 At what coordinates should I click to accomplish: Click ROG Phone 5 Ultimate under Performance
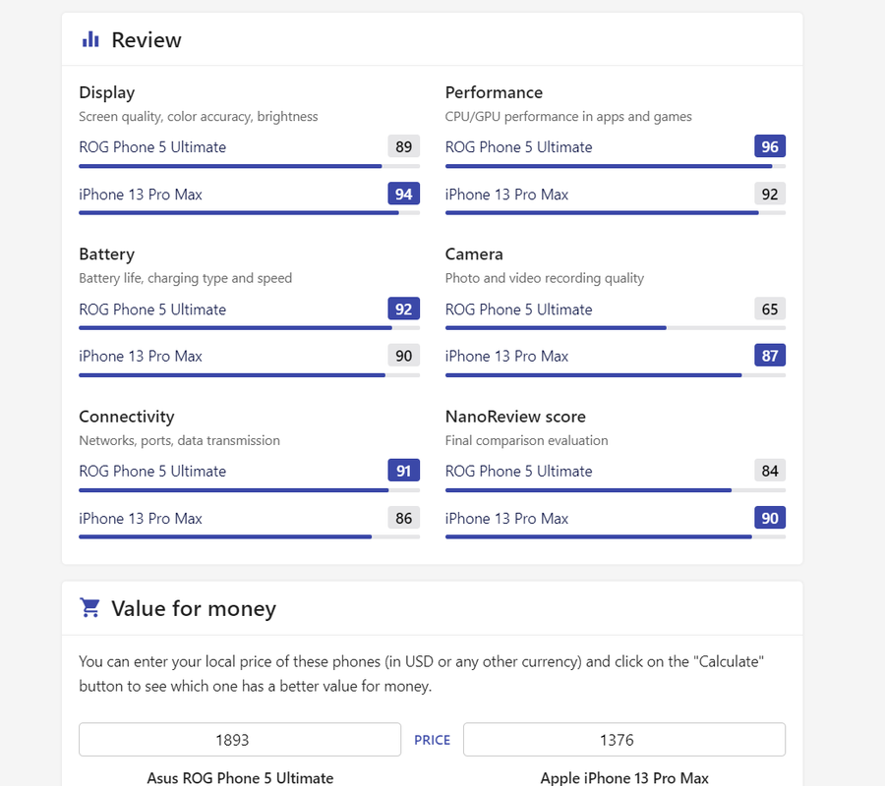(x=518, y=147)
